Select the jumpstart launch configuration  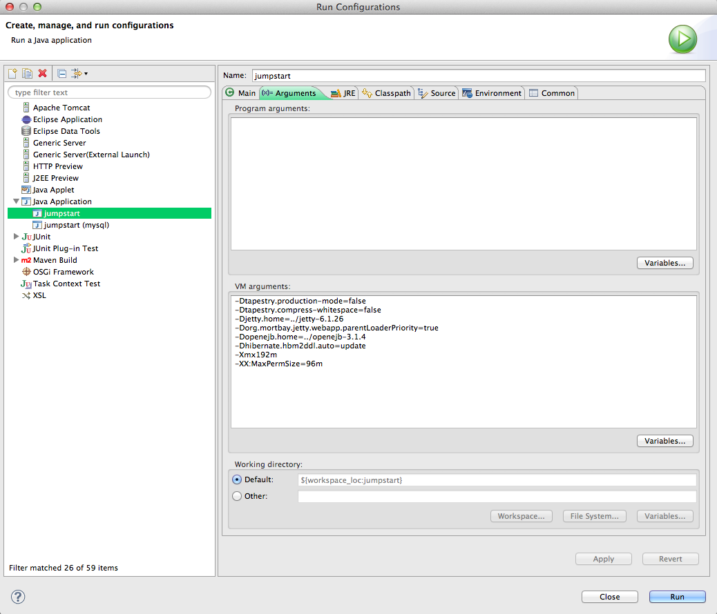(x=109, y=213)
